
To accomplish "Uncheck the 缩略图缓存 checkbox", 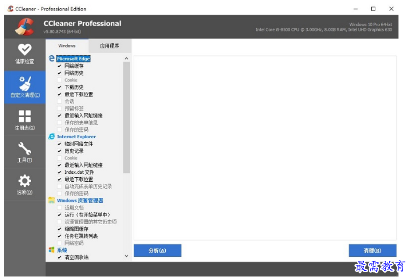I will tap(60, 229).
